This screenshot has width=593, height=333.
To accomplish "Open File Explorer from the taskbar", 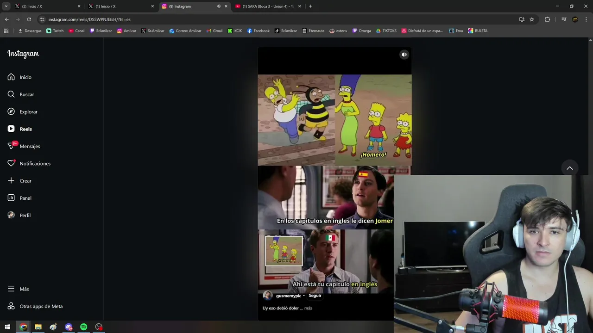I will (38, 327).
